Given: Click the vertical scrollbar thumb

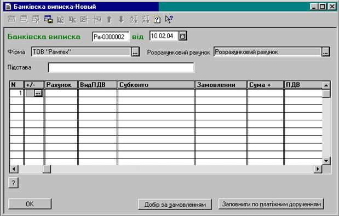Looking at the screenshot, I should (x=326, y=94).
